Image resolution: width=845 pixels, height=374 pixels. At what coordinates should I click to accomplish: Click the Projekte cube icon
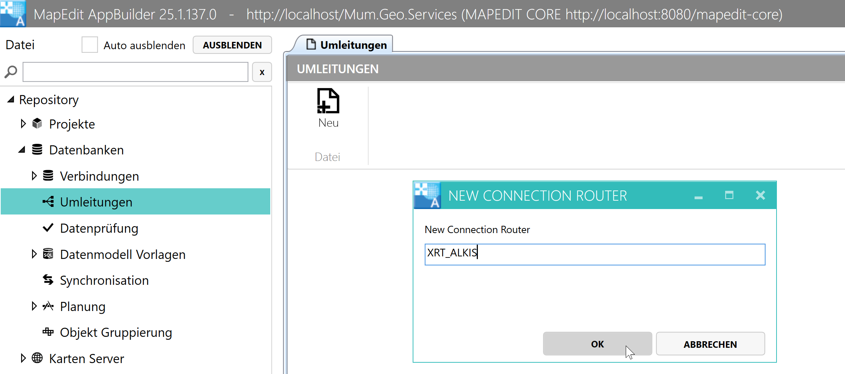37,124
